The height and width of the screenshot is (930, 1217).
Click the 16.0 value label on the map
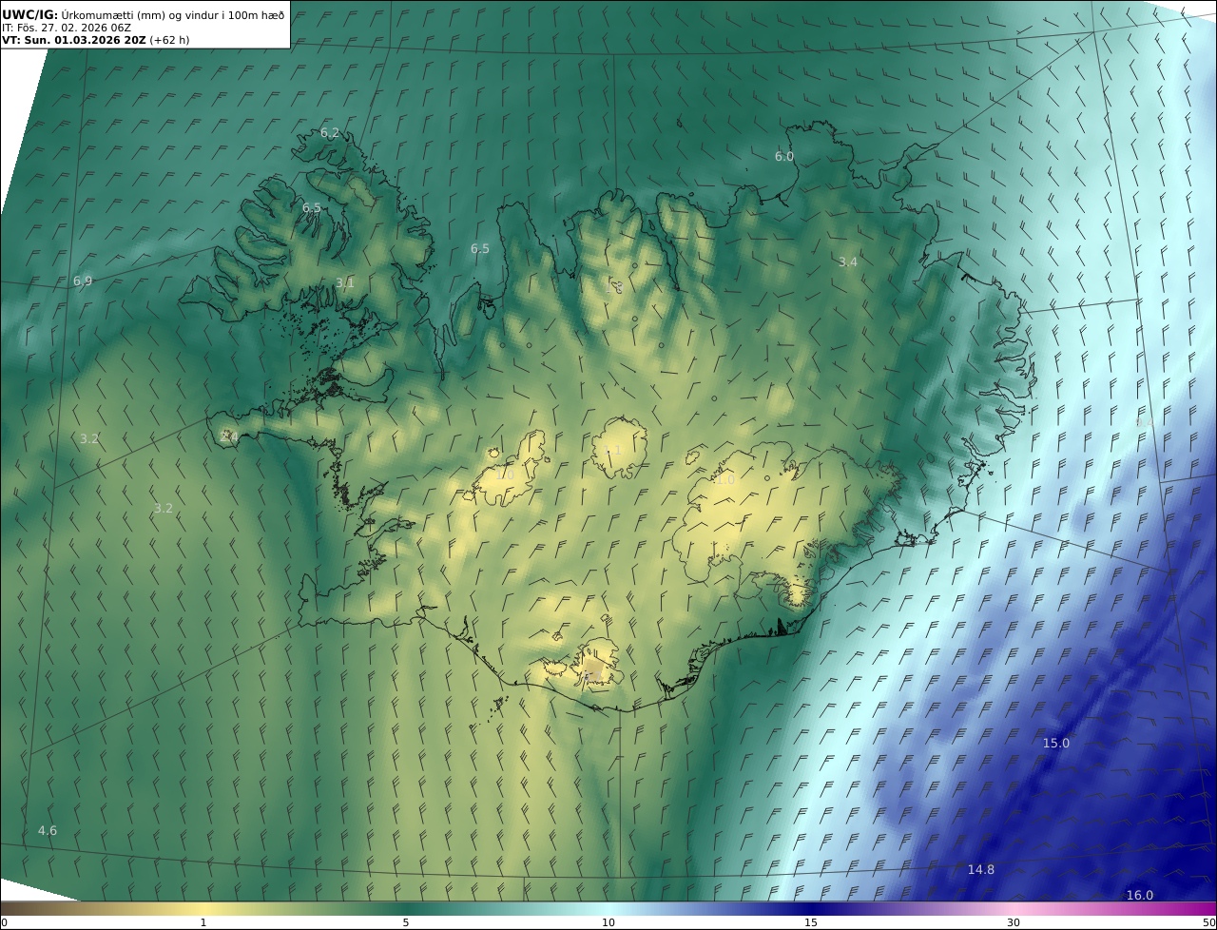[1140, 896]
